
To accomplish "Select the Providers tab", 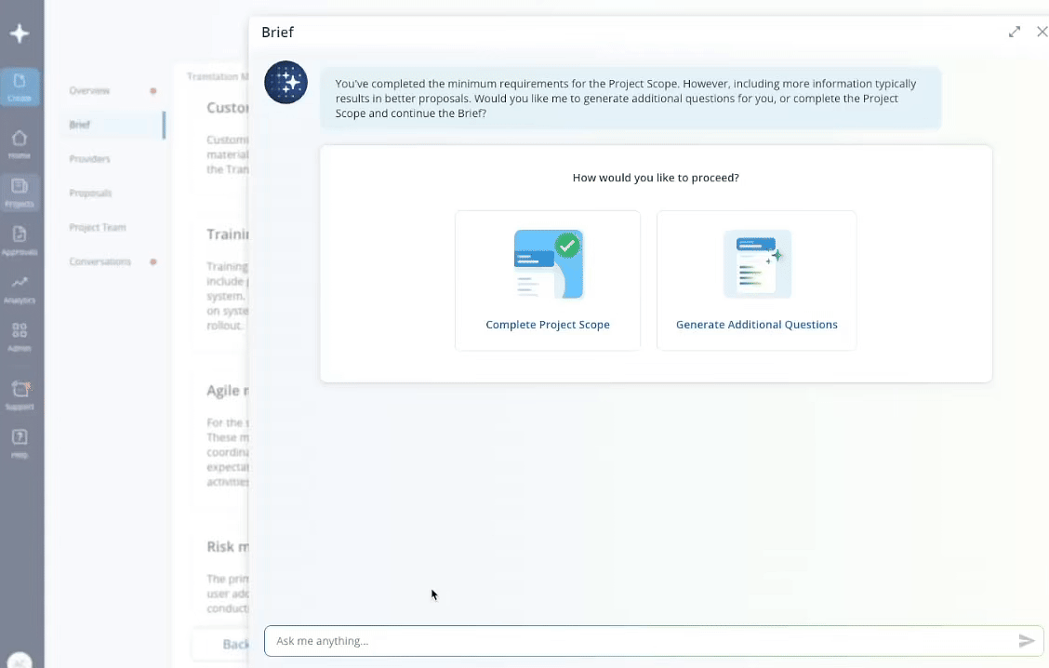I will pyautogui.click(x=89, y=159).
